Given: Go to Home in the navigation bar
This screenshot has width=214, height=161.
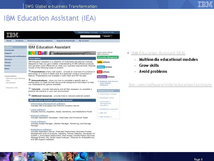Looking at the screenshot, I should 9,41.
